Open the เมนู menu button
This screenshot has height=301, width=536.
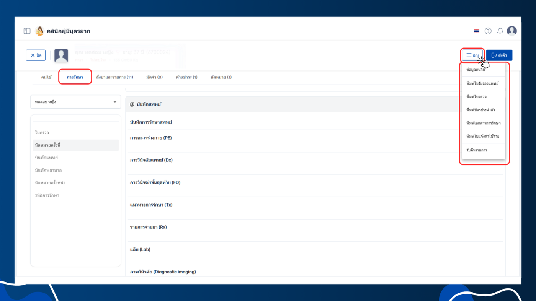(x=473, y=55)
